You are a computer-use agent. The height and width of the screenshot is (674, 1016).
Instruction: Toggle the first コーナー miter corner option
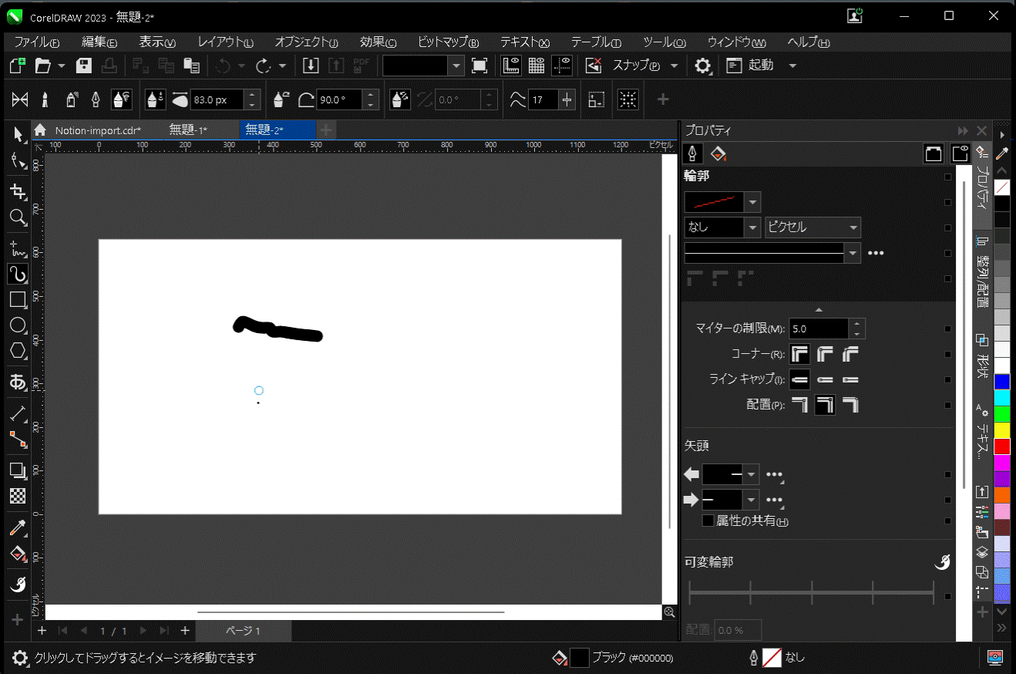coord(800,354)
